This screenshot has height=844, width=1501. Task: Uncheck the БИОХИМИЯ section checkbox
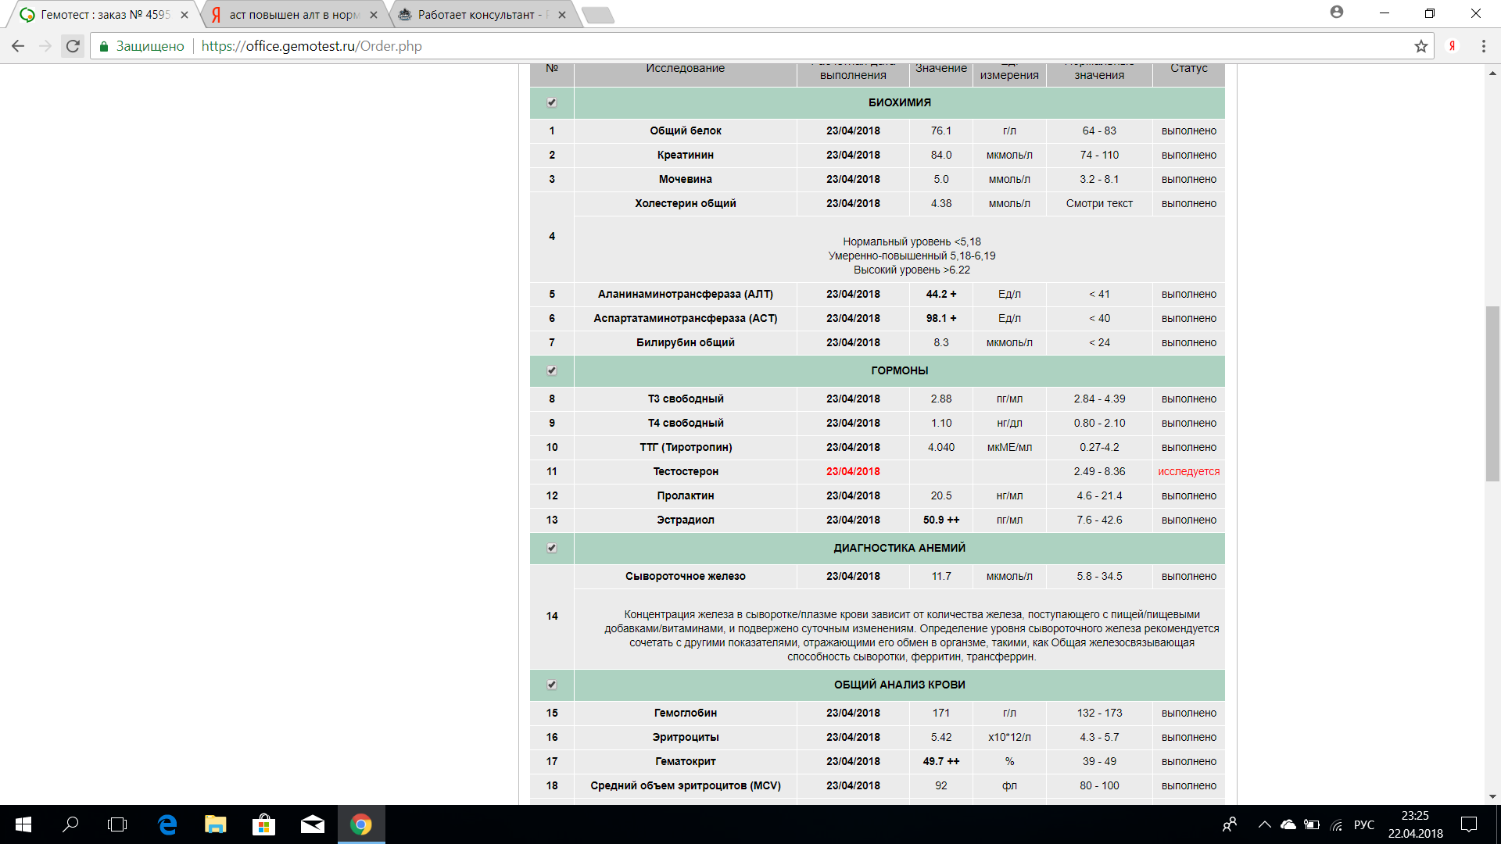click(551, 102)
